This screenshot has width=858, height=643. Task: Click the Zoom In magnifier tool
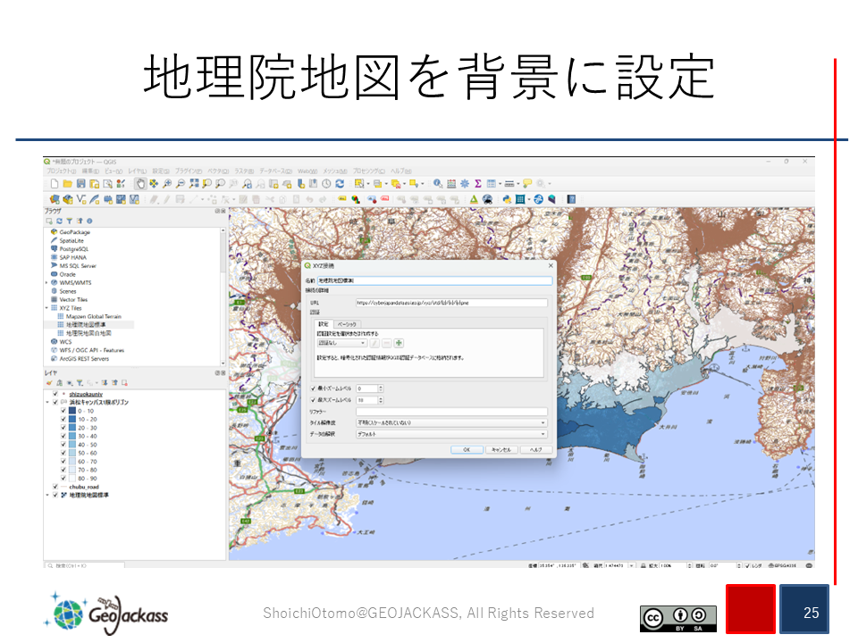coord(166,183)
